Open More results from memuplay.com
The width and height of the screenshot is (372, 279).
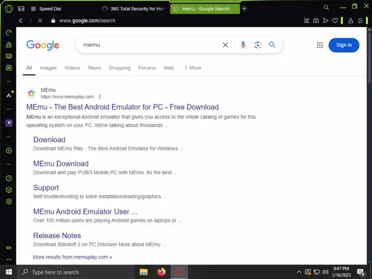point(72,257)
